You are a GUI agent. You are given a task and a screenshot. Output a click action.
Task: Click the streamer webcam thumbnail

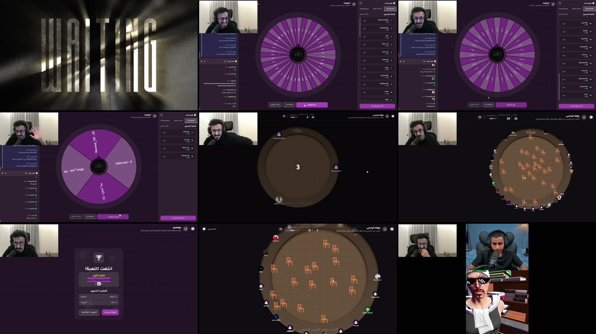click(228, 17)
